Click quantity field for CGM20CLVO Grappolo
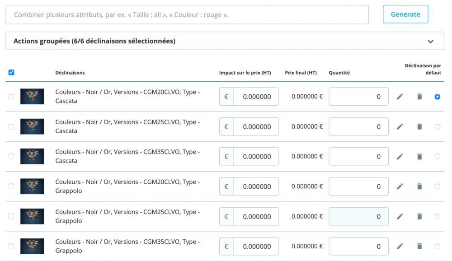The width and height of the screenshot is (452, 261). point(358,186)
